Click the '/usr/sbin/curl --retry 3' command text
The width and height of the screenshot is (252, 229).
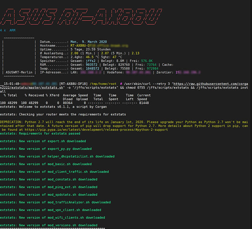147,84
